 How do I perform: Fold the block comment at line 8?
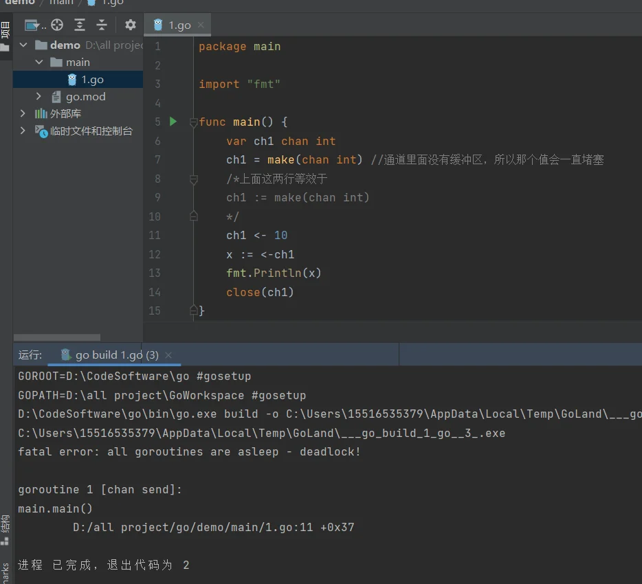point(194,179)
